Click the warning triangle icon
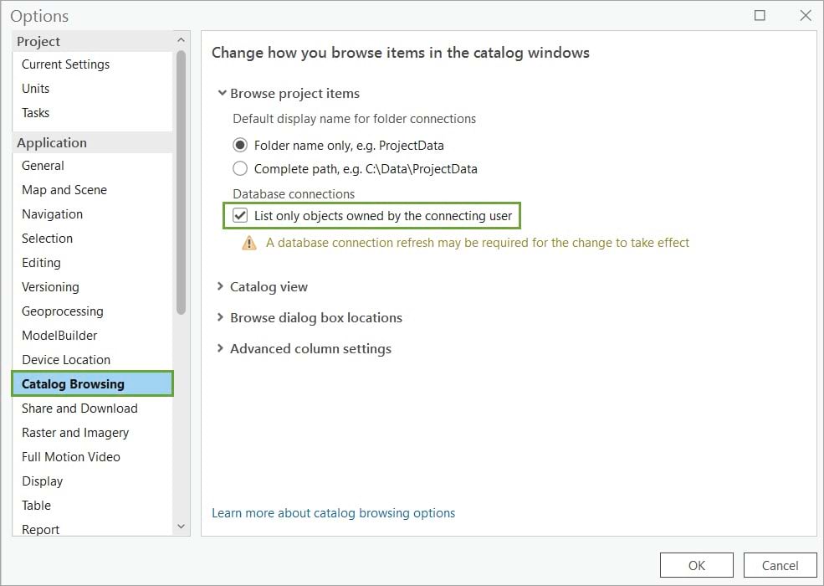 point(249,243)
